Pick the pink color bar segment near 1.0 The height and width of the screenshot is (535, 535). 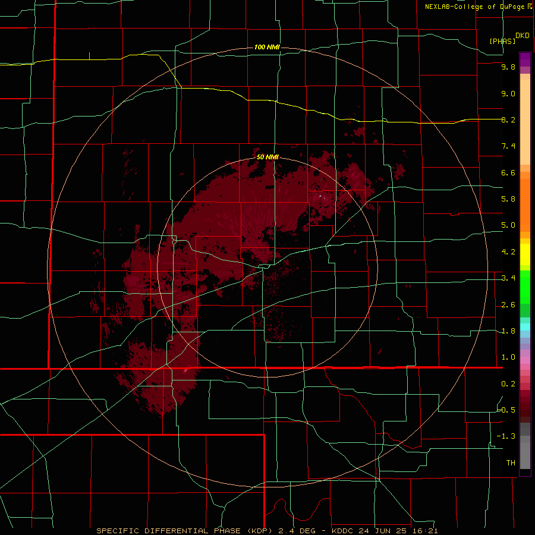525,360
